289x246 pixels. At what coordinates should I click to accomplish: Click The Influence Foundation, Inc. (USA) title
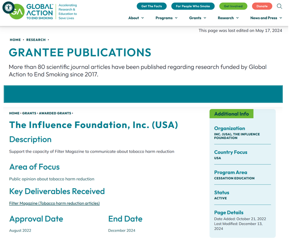(93, 125)
